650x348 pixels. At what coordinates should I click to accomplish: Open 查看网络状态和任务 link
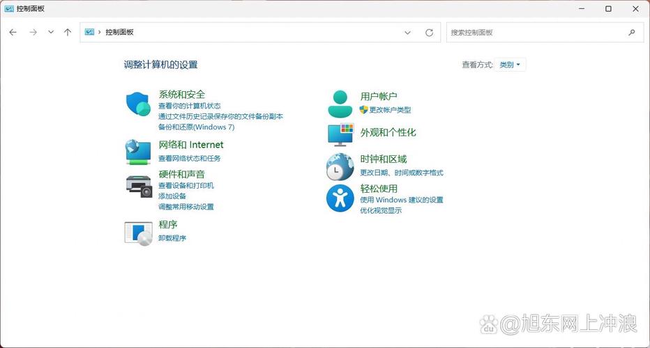(190, 159)
